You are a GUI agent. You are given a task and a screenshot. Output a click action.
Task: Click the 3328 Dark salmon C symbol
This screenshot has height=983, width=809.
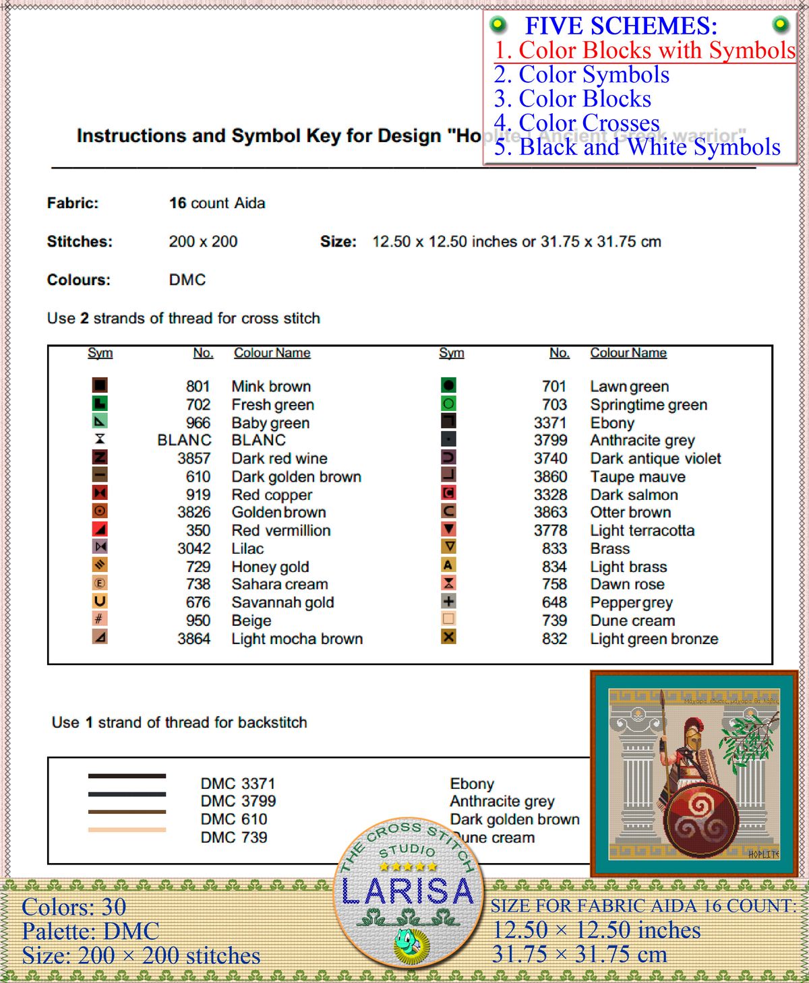coord(448,493)
